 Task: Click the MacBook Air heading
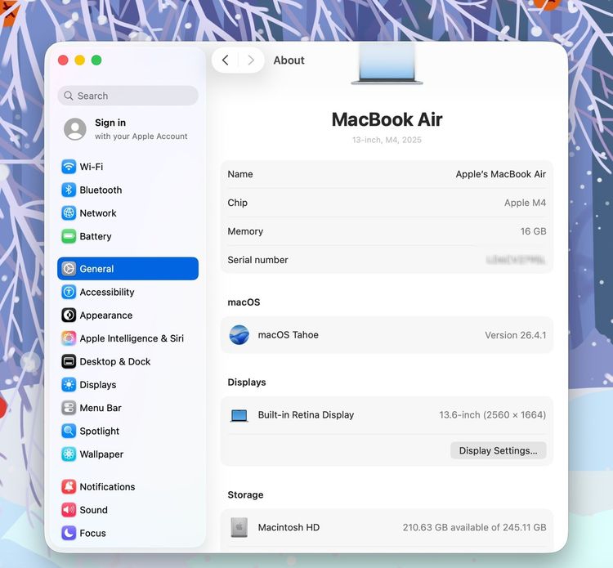[387, 119]
